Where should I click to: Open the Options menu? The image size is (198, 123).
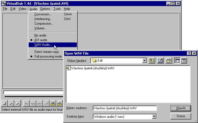point(45,9)
